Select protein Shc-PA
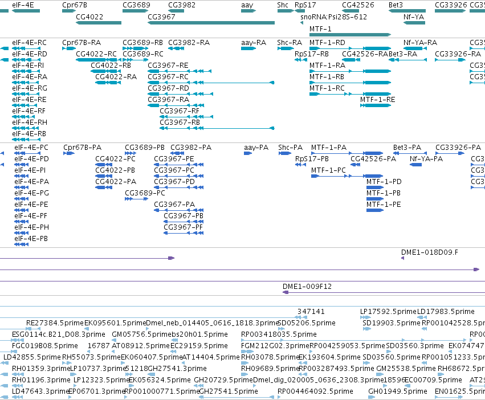Viewport: 485px width, 400px height. (291, 148)
